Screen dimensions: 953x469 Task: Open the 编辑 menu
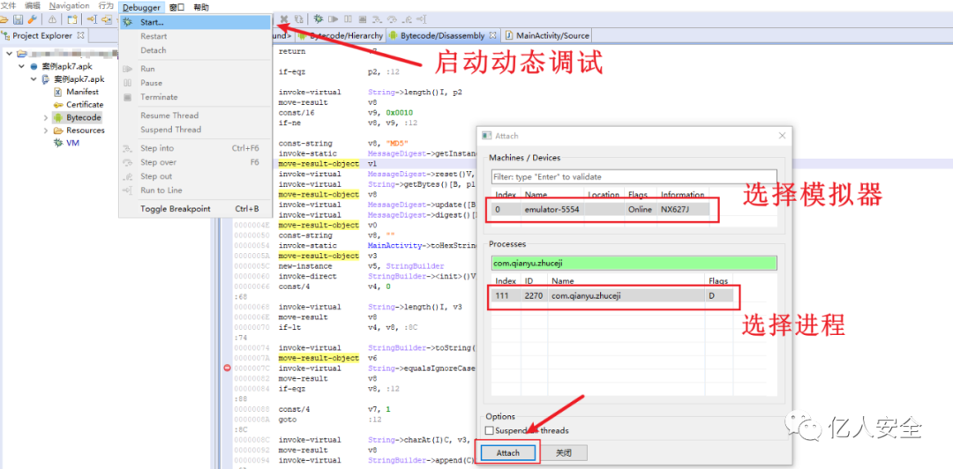tap(33, 6)
